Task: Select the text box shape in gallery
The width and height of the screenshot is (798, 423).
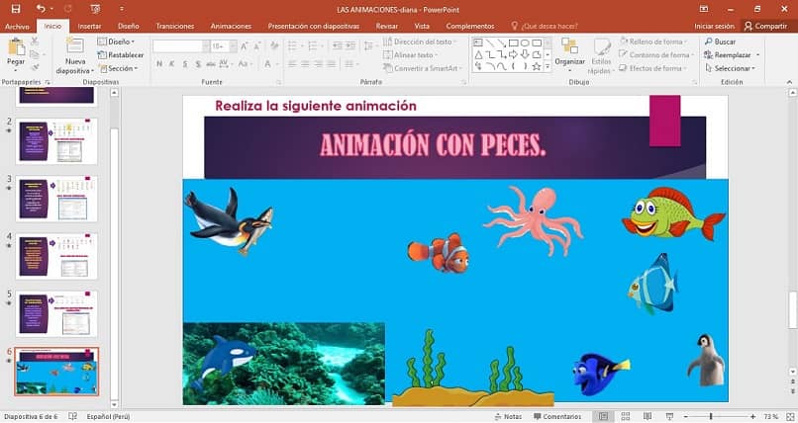Action: (478, 43)
